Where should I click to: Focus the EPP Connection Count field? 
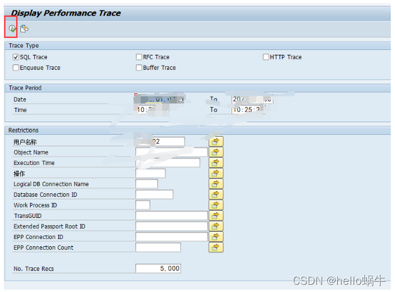pos(158,247)
